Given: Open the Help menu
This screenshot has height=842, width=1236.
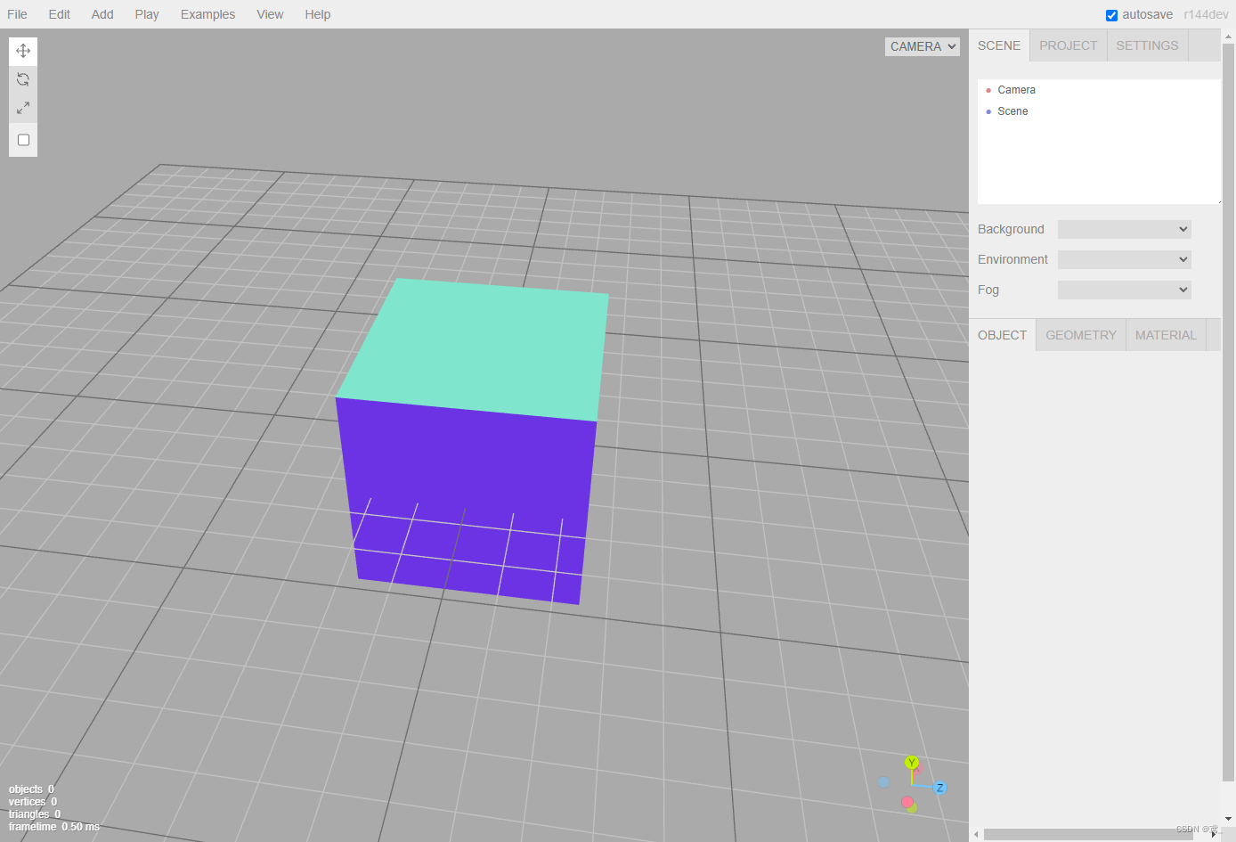Looking at the screenshot, I should (317, 14).
